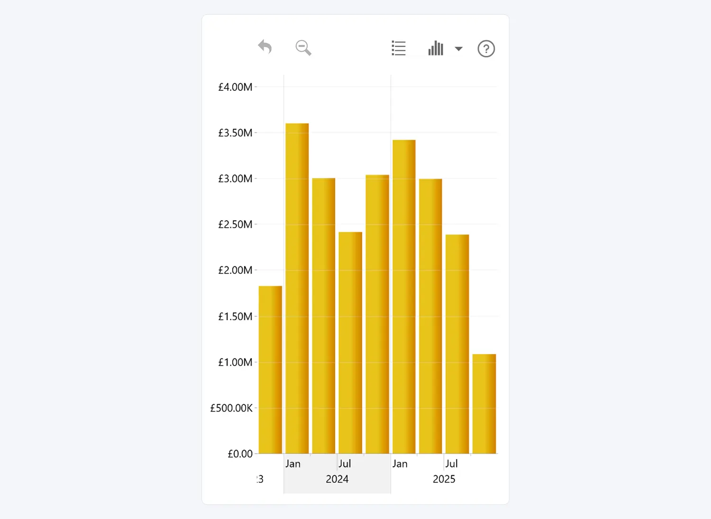711x519 pixels.
Task: Click the 2025 year label on axis
Action: click(x=444, y=479)
